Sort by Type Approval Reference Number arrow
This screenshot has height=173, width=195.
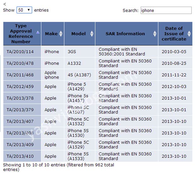pyautogui.click(x=38, y=32)
